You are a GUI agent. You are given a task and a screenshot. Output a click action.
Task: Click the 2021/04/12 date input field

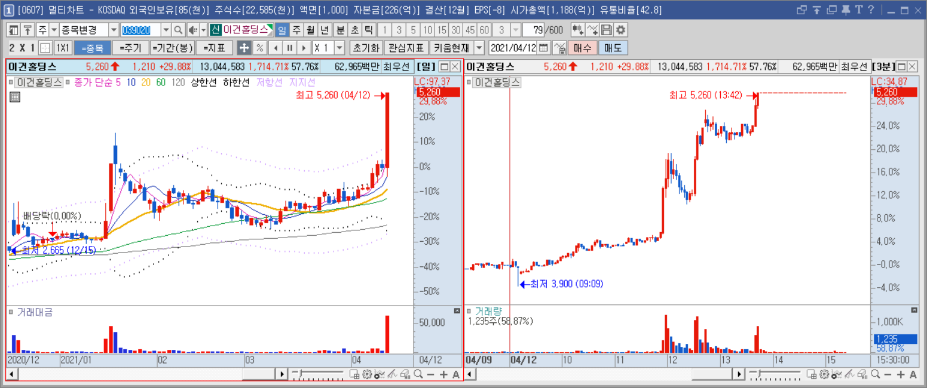[513, 48]
